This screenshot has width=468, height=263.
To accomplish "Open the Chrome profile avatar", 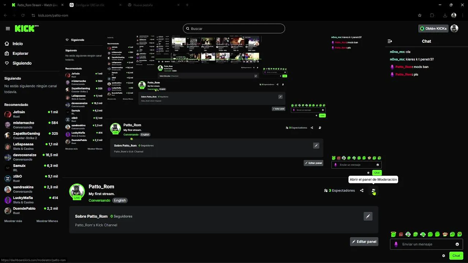I will pos(454,15).
